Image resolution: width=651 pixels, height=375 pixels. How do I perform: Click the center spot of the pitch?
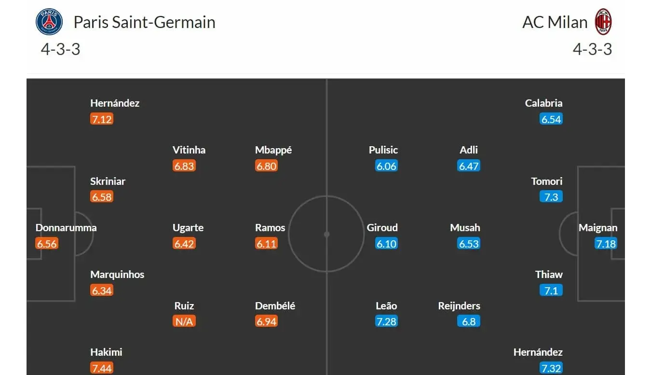click(326, 234)
